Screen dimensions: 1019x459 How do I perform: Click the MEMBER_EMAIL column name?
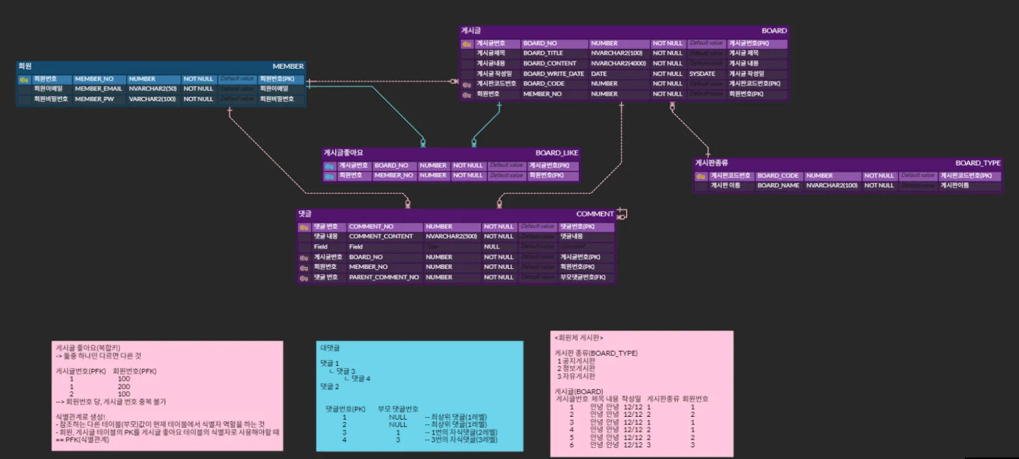tap(99, 89)
